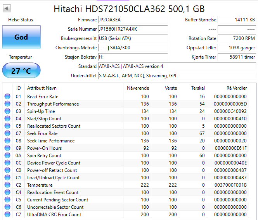Click status orb for Spin-Up Time
The image size is (258, 220).
(7, 111)
